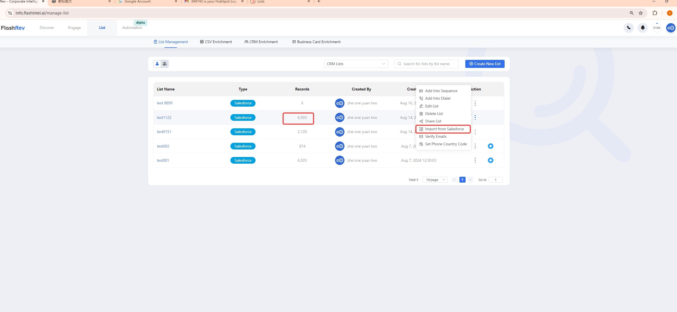Click the blue circle icon in test002 row

coord(490,146)
